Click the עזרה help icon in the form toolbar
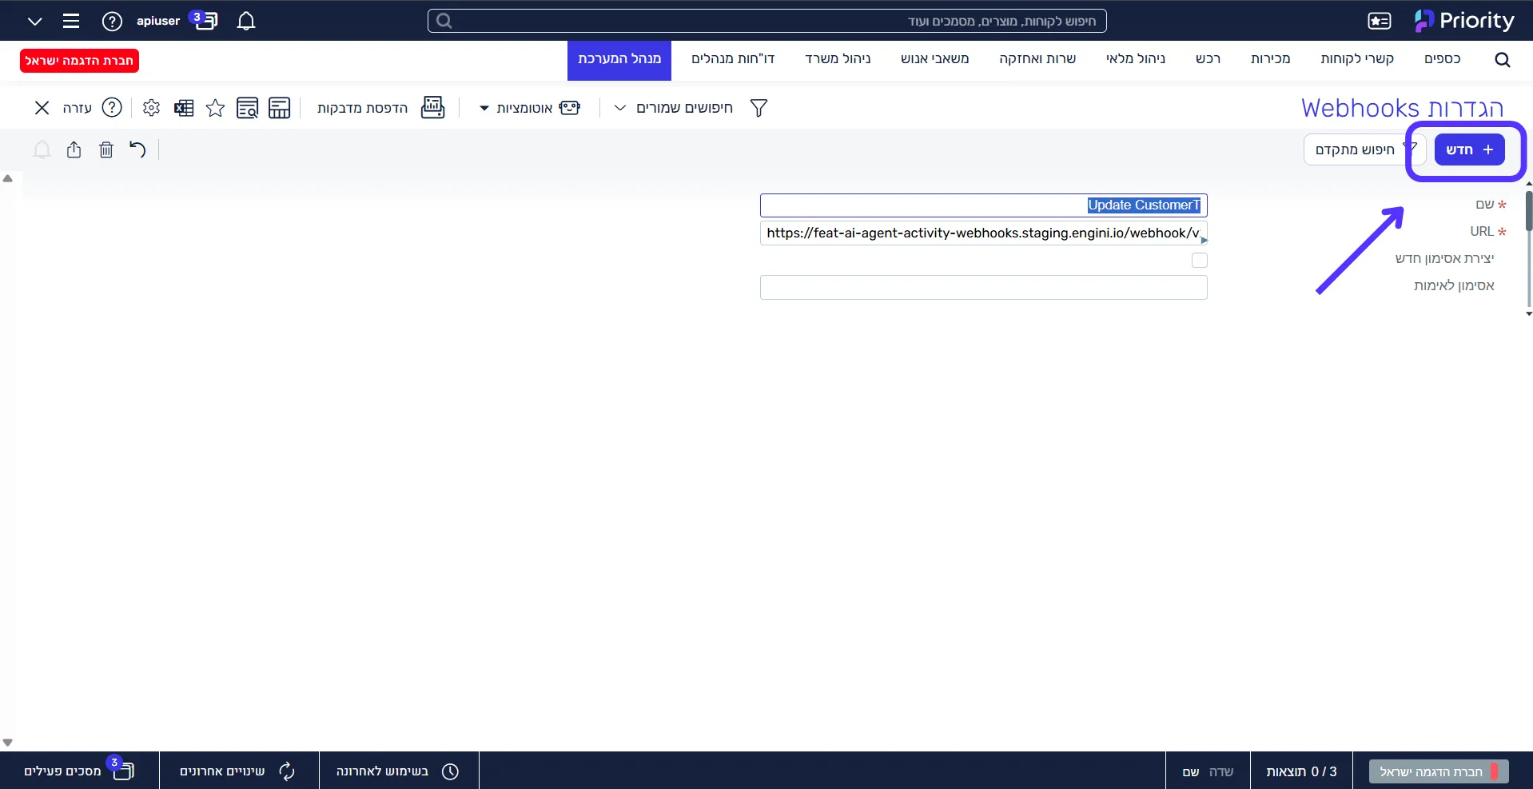The height and width of the screenshot is (789, 1533). [113, 107]
